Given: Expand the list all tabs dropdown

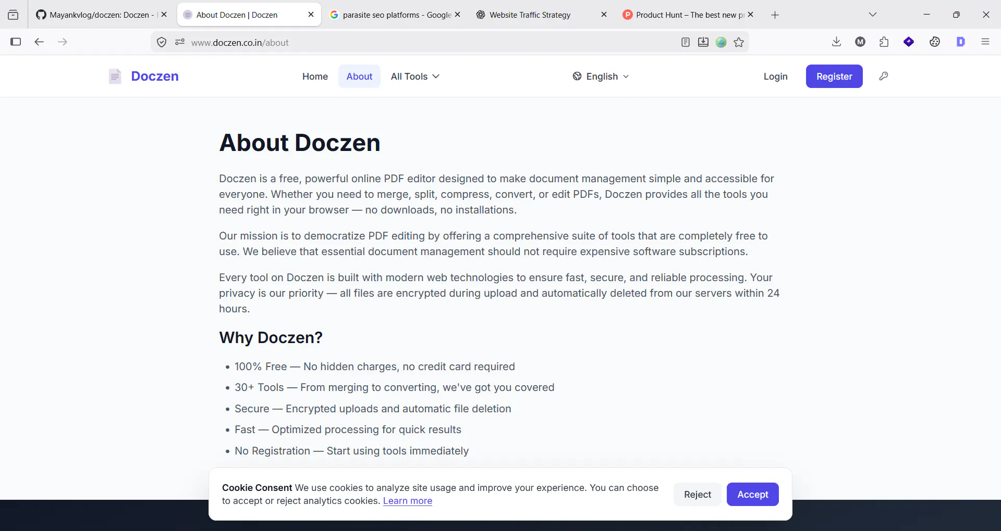Looking at the screenshot, I should 873,15.
